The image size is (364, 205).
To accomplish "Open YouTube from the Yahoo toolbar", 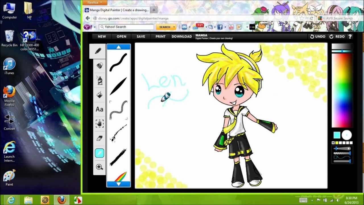I will click(x=231, y=27).
